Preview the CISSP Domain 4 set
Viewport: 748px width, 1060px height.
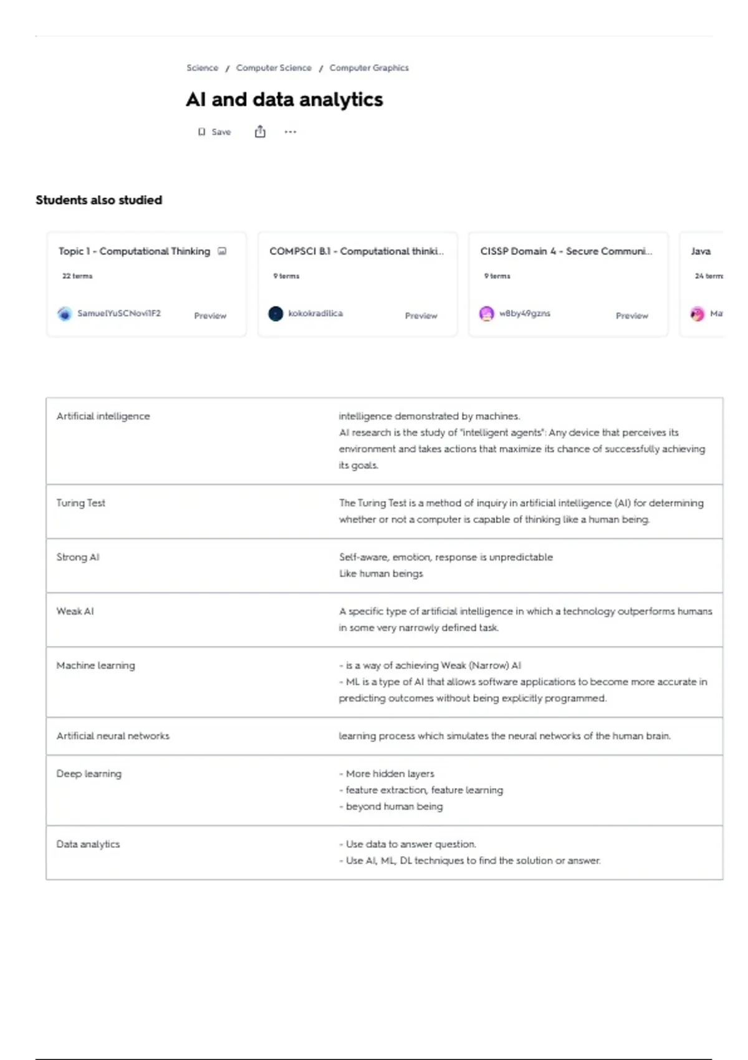pos(632,316)
